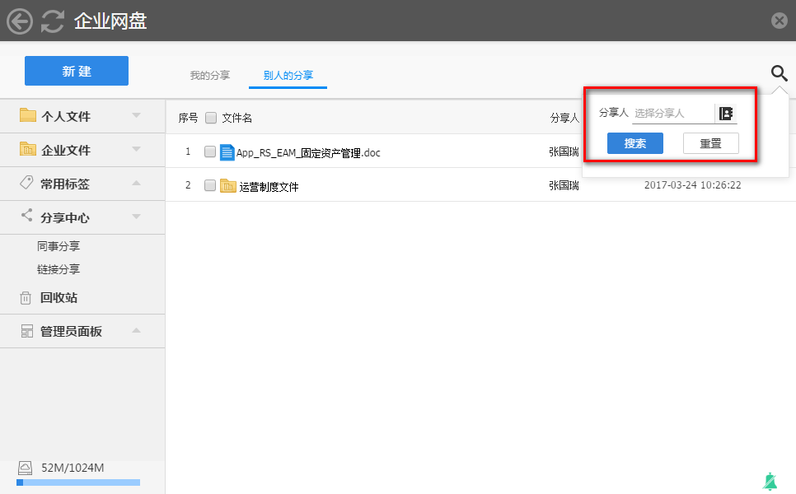Switch to the 我的分享 tab
796x494 pixels.
(209, 76)
